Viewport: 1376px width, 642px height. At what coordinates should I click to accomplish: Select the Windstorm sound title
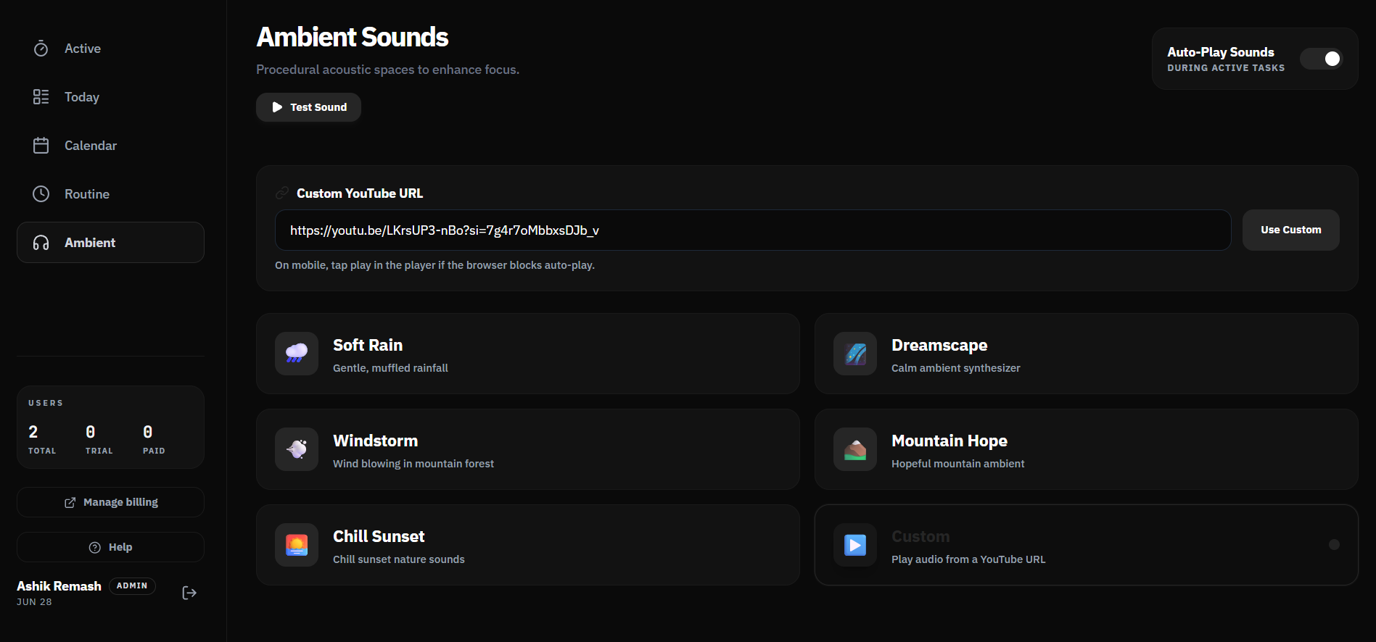(x=375, y=441)
